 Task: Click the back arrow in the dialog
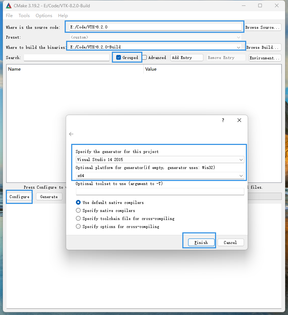[71, 134]
